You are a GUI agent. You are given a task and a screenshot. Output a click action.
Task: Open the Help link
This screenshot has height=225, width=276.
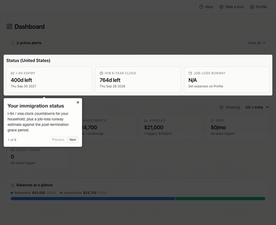coord(206,7)
